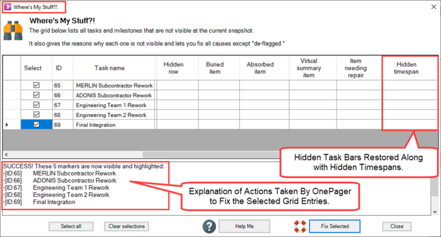Select the Engineering Team 2 Rework cell

(x=114, y=115)
